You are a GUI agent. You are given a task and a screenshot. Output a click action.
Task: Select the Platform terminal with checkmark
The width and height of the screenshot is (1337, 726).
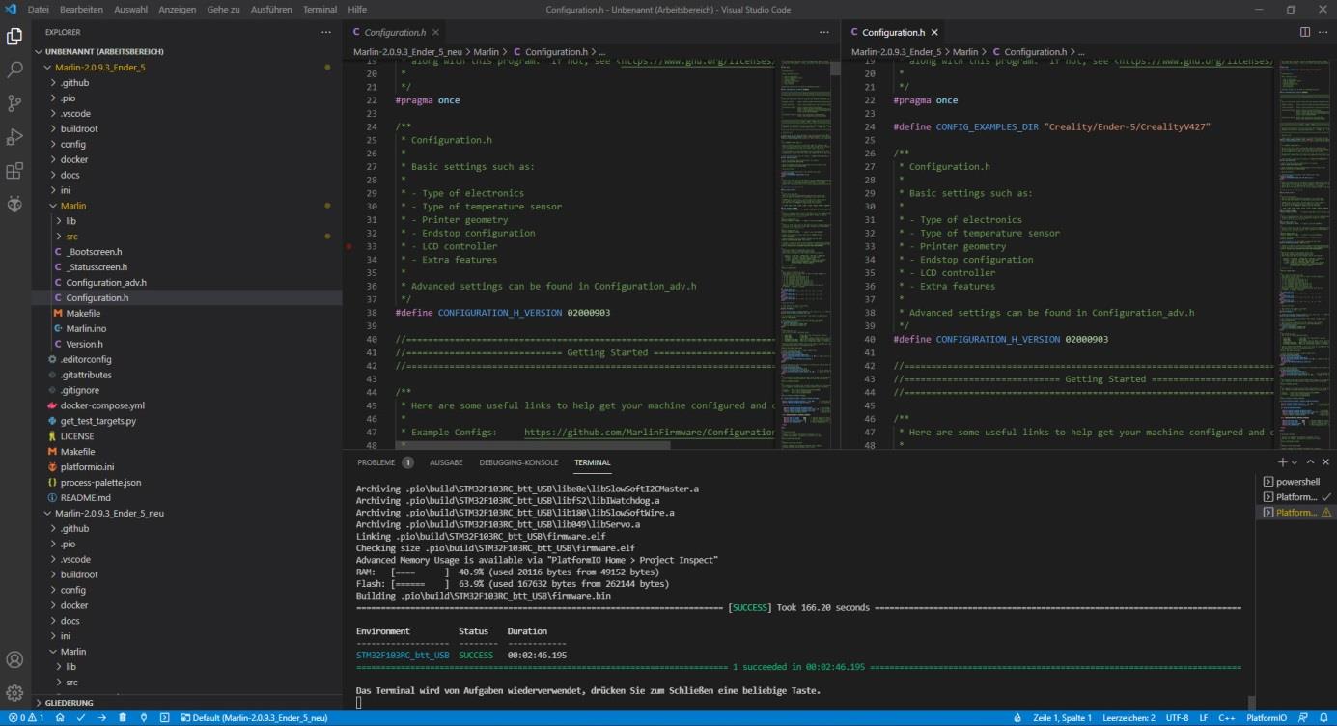[x=1296, y=497]
